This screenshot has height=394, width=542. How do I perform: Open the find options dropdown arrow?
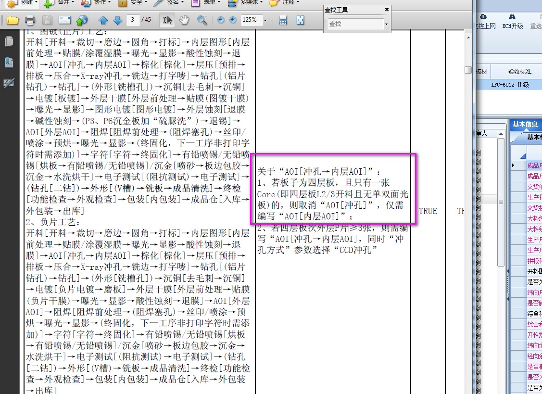pyautogui.click(x=386, y=24)
